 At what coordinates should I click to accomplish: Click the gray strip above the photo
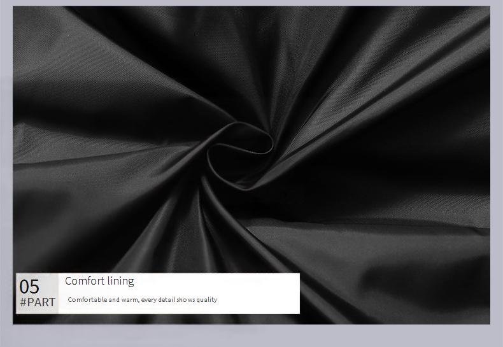(255, 3)
